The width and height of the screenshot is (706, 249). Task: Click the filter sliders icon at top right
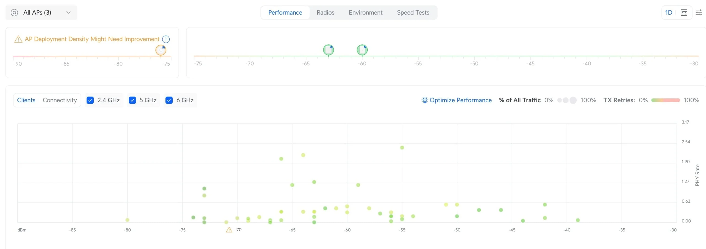pyautogui.click(x=699, y=12)
